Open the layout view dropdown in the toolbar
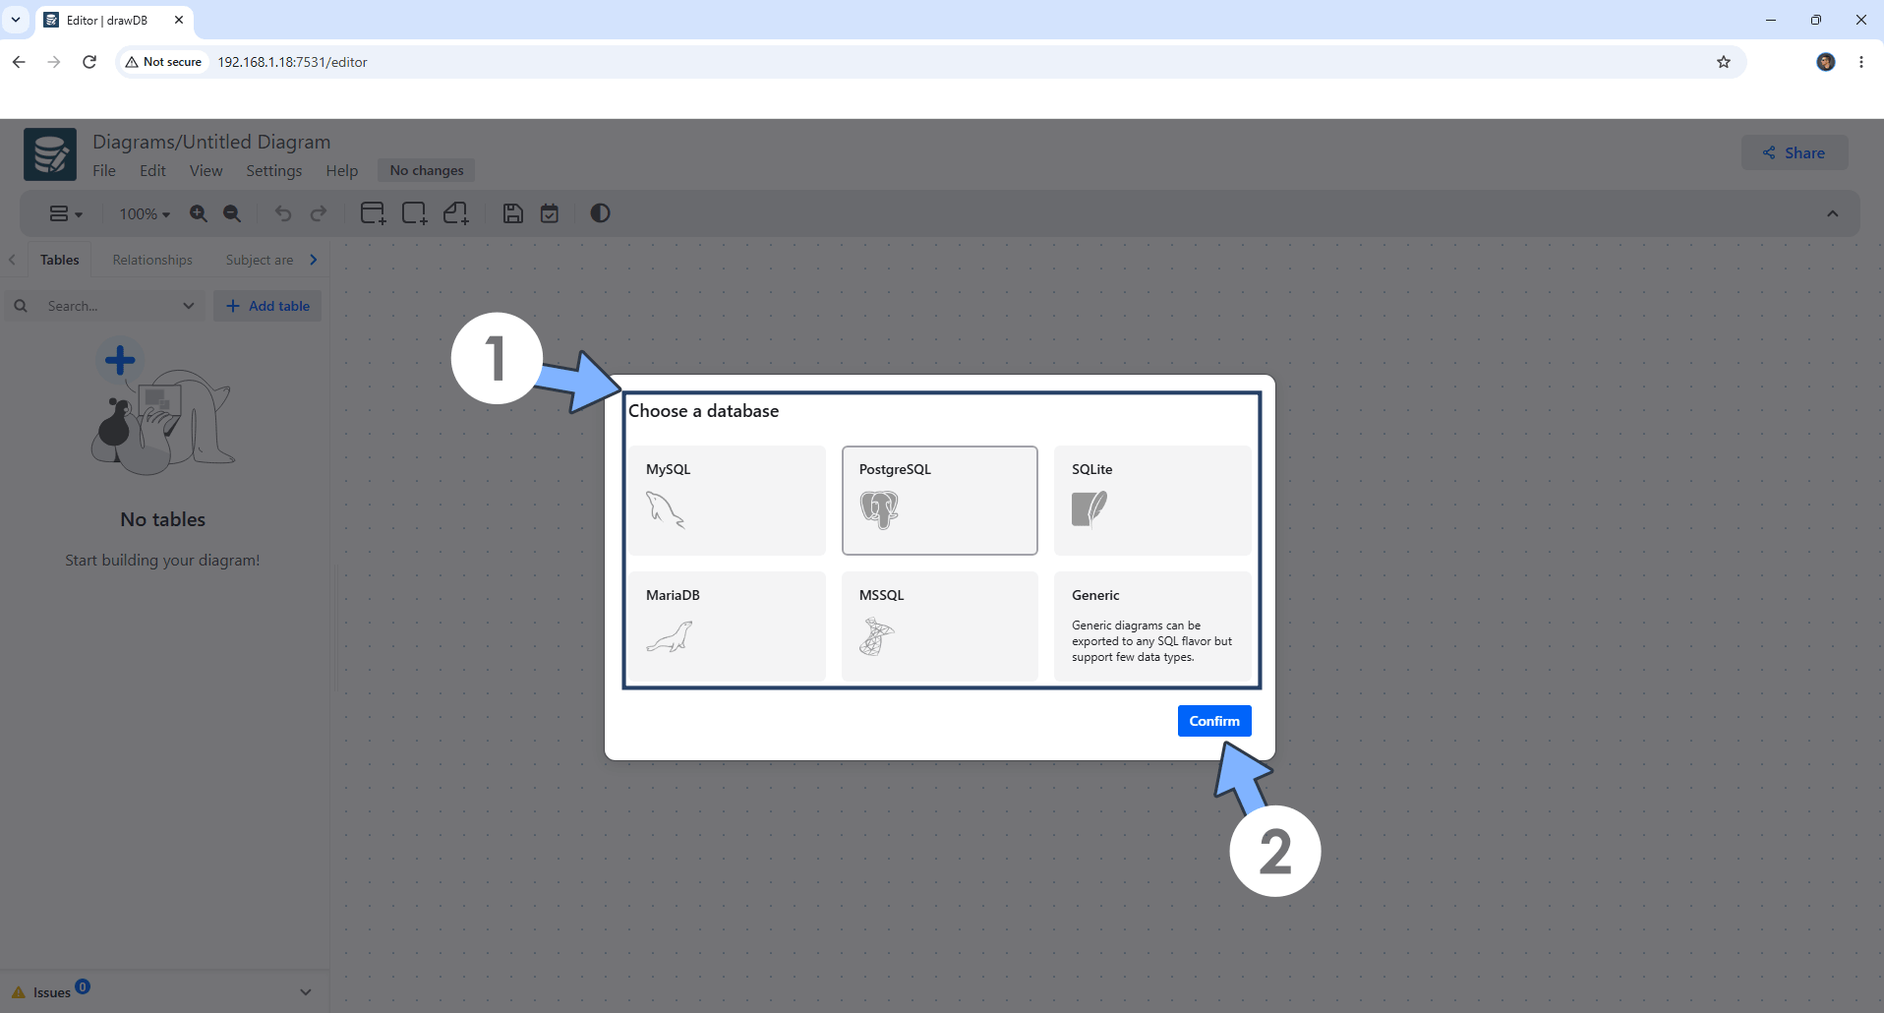 pos(66,213)
